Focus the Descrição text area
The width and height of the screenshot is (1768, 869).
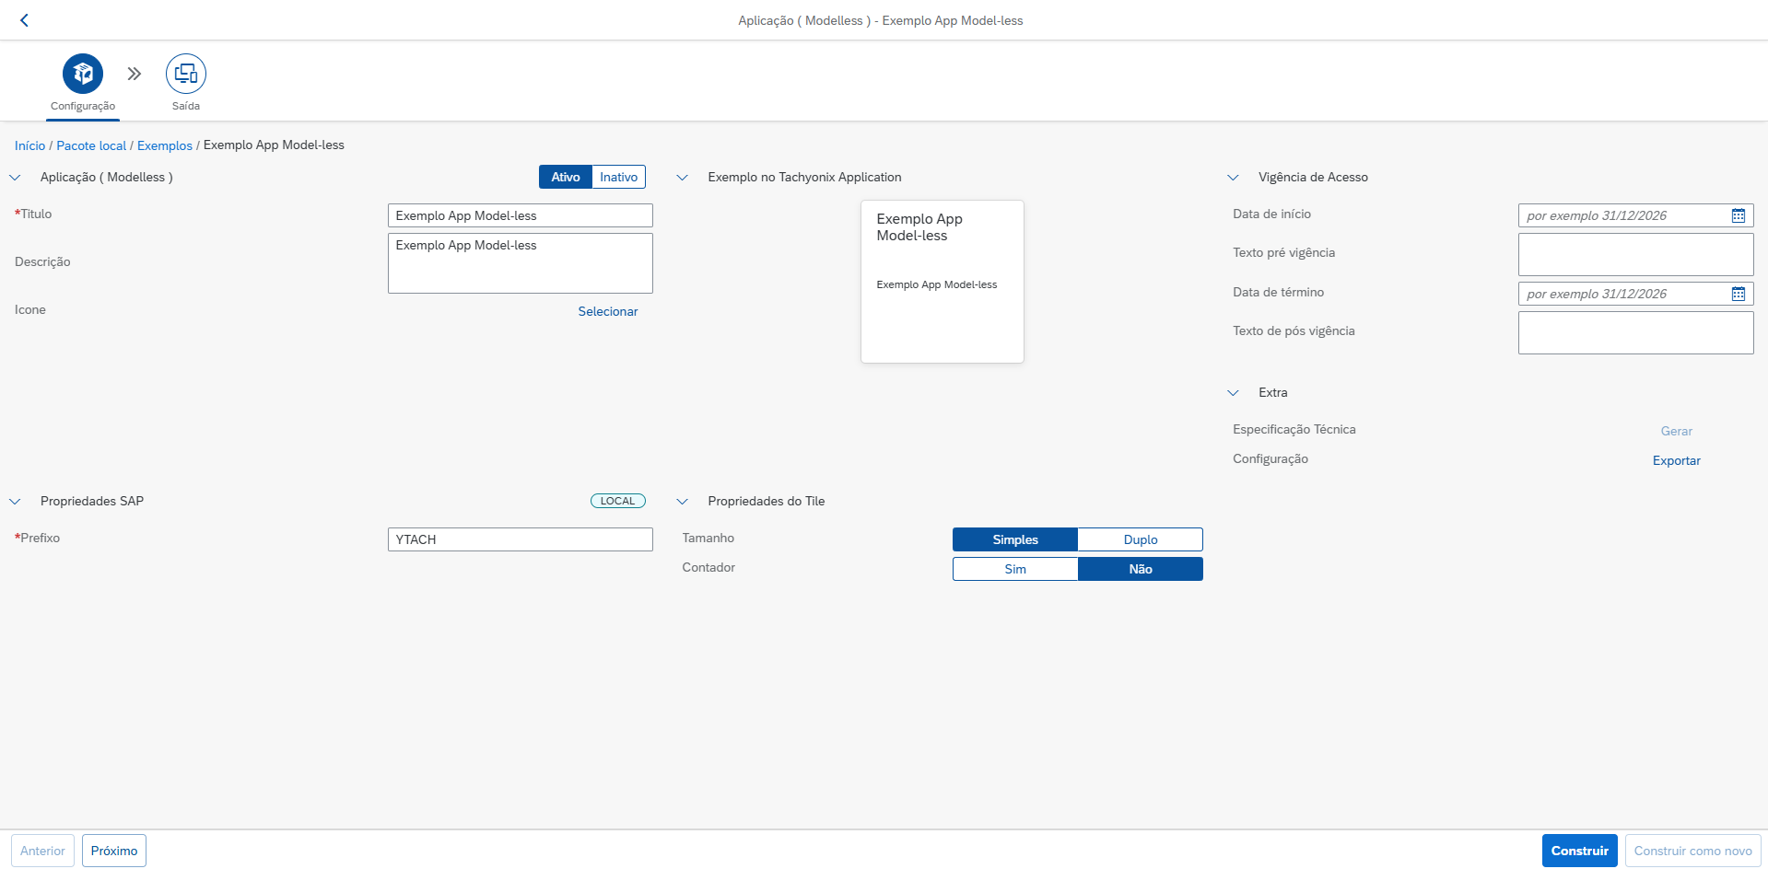coord(521,263)
